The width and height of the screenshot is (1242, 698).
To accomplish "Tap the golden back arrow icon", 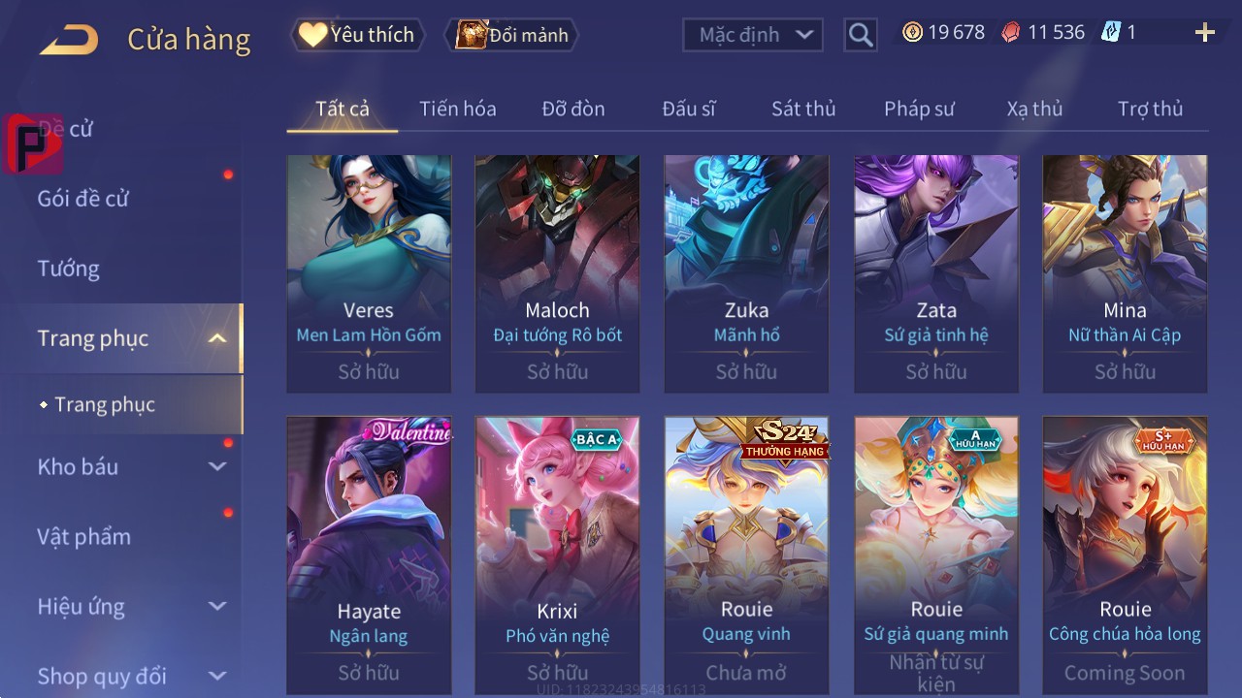I will point(69,40).
